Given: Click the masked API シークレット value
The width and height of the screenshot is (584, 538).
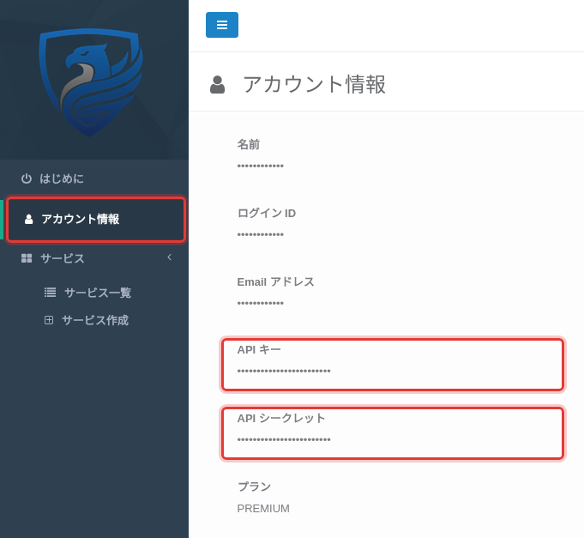Looking at the screenshot, I should [x=284, y=439].
